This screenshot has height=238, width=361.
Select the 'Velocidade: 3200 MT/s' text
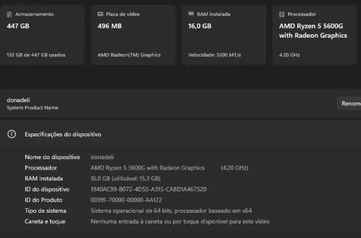[x=215, y=55]
